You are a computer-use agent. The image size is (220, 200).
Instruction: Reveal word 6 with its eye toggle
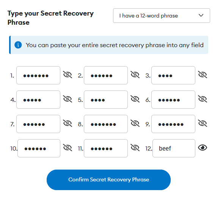203,99
